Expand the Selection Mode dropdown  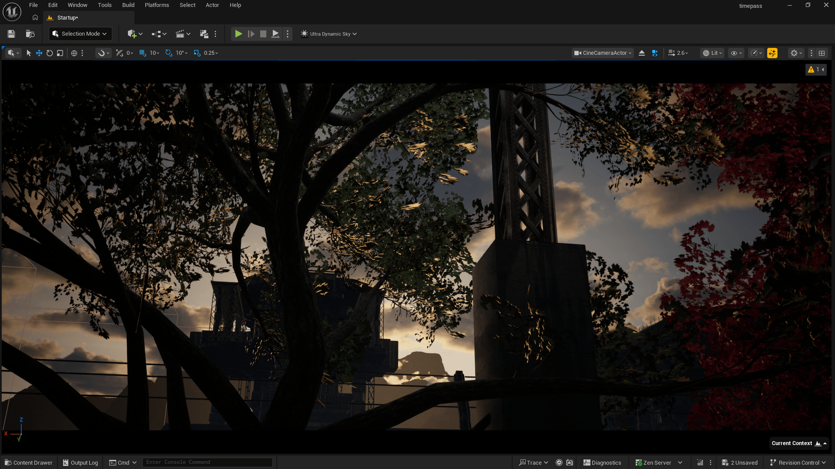click(80, 34)
